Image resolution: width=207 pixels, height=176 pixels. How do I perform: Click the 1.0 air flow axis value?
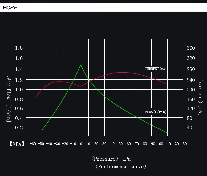(x=19, y=90)
